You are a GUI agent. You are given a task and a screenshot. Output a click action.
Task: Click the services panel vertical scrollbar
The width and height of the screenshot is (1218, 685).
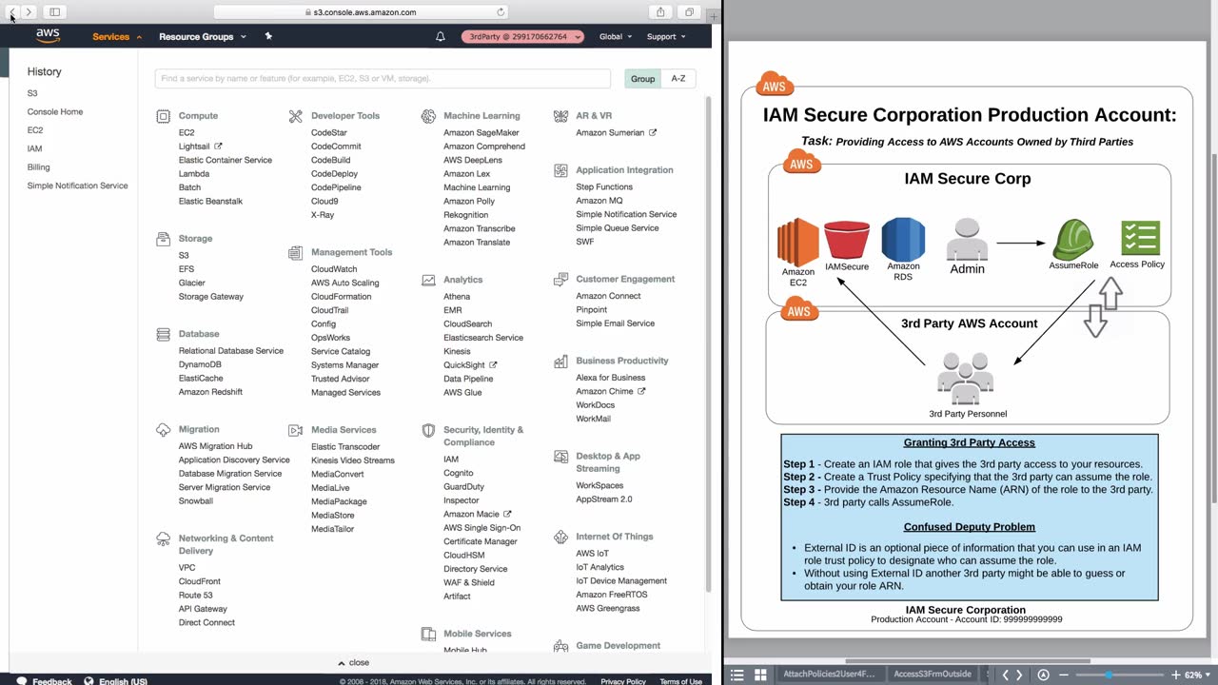[707, 342]
